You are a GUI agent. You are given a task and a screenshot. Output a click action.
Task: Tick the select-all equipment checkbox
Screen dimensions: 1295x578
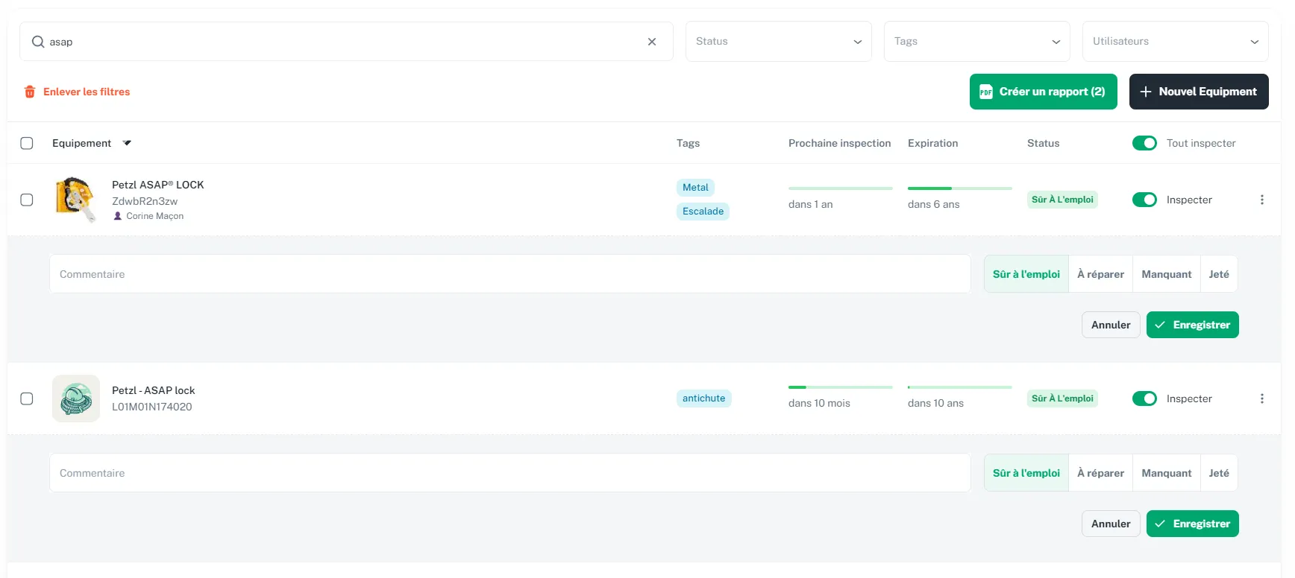coord(27,143)
